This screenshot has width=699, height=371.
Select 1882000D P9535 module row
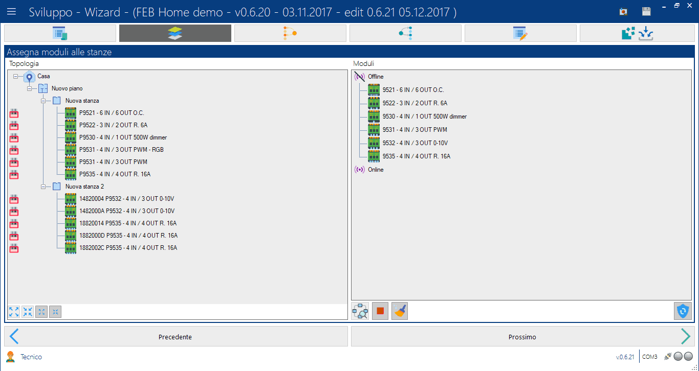(128, 236)
